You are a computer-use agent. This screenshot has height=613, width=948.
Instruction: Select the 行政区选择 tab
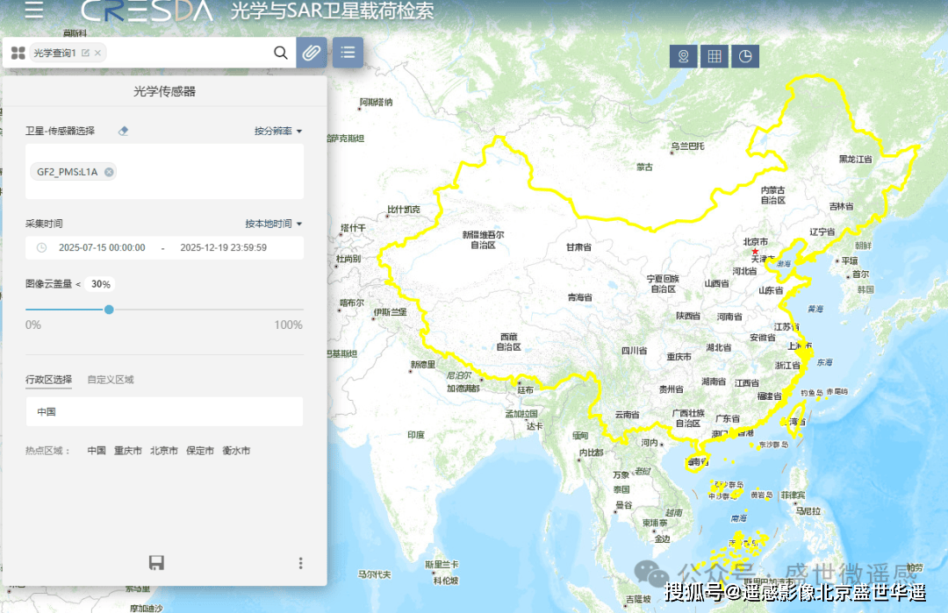click(48, 380)
